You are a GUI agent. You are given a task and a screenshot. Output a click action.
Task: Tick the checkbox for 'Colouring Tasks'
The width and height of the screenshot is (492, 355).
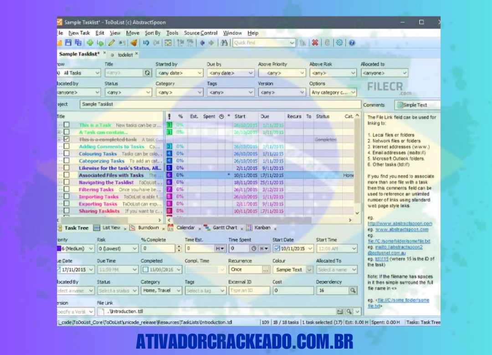click(67, 153)
